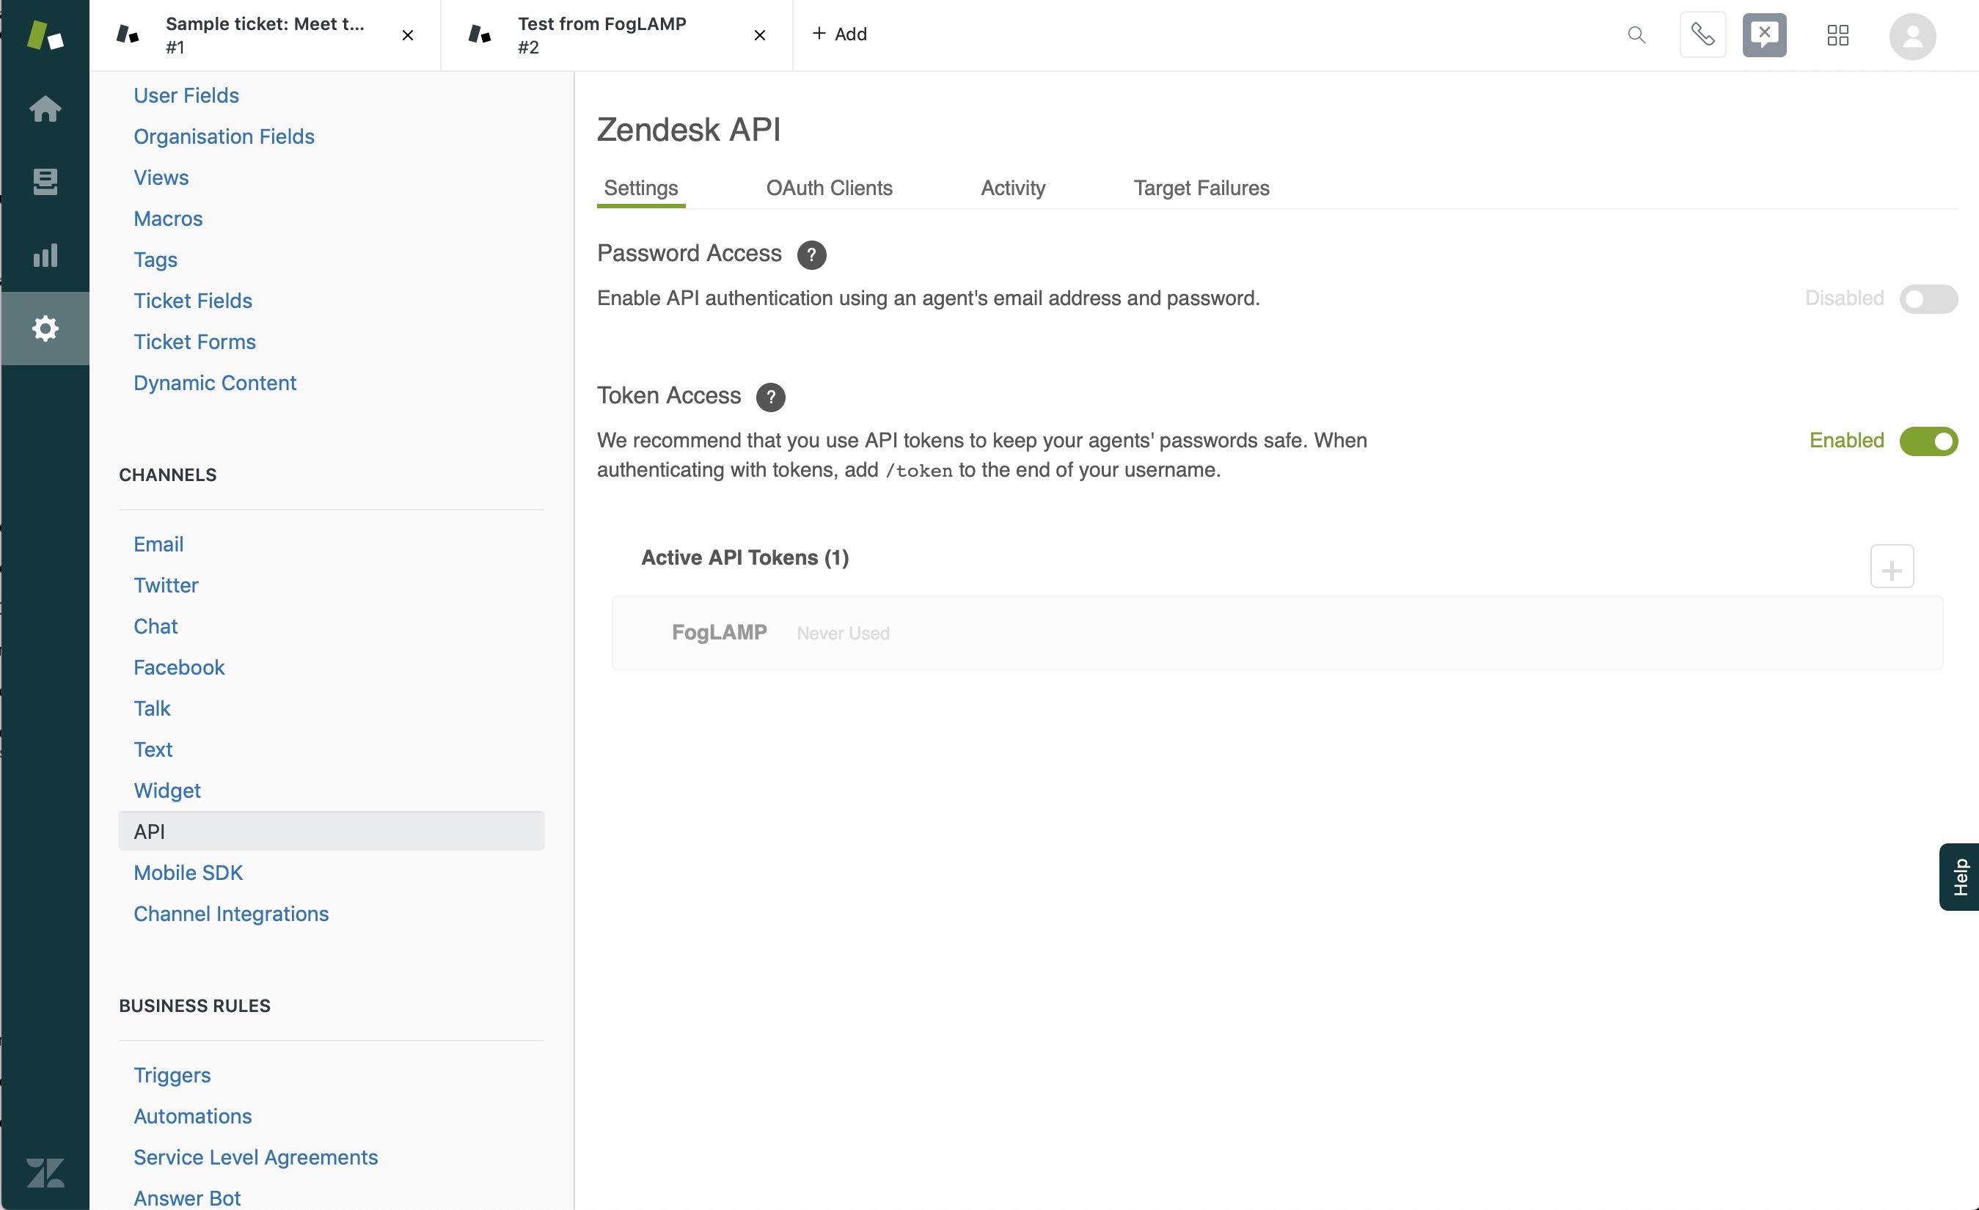Screen dimensions: 1979x1210
Task: Select the FogLAMP token entry
Action: point(720,632)
